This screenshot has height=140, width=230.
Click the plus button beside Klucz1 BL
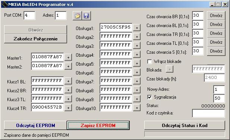pyautogui.click(x=68, y=81)
